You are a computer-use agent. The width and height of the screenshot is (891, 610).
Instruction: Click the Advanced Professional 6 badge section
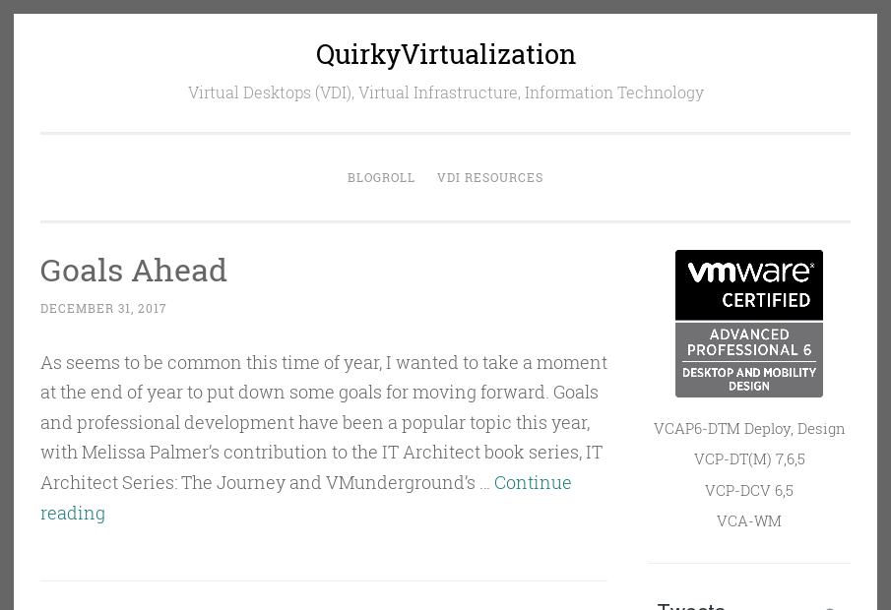[x=748, y=342]
